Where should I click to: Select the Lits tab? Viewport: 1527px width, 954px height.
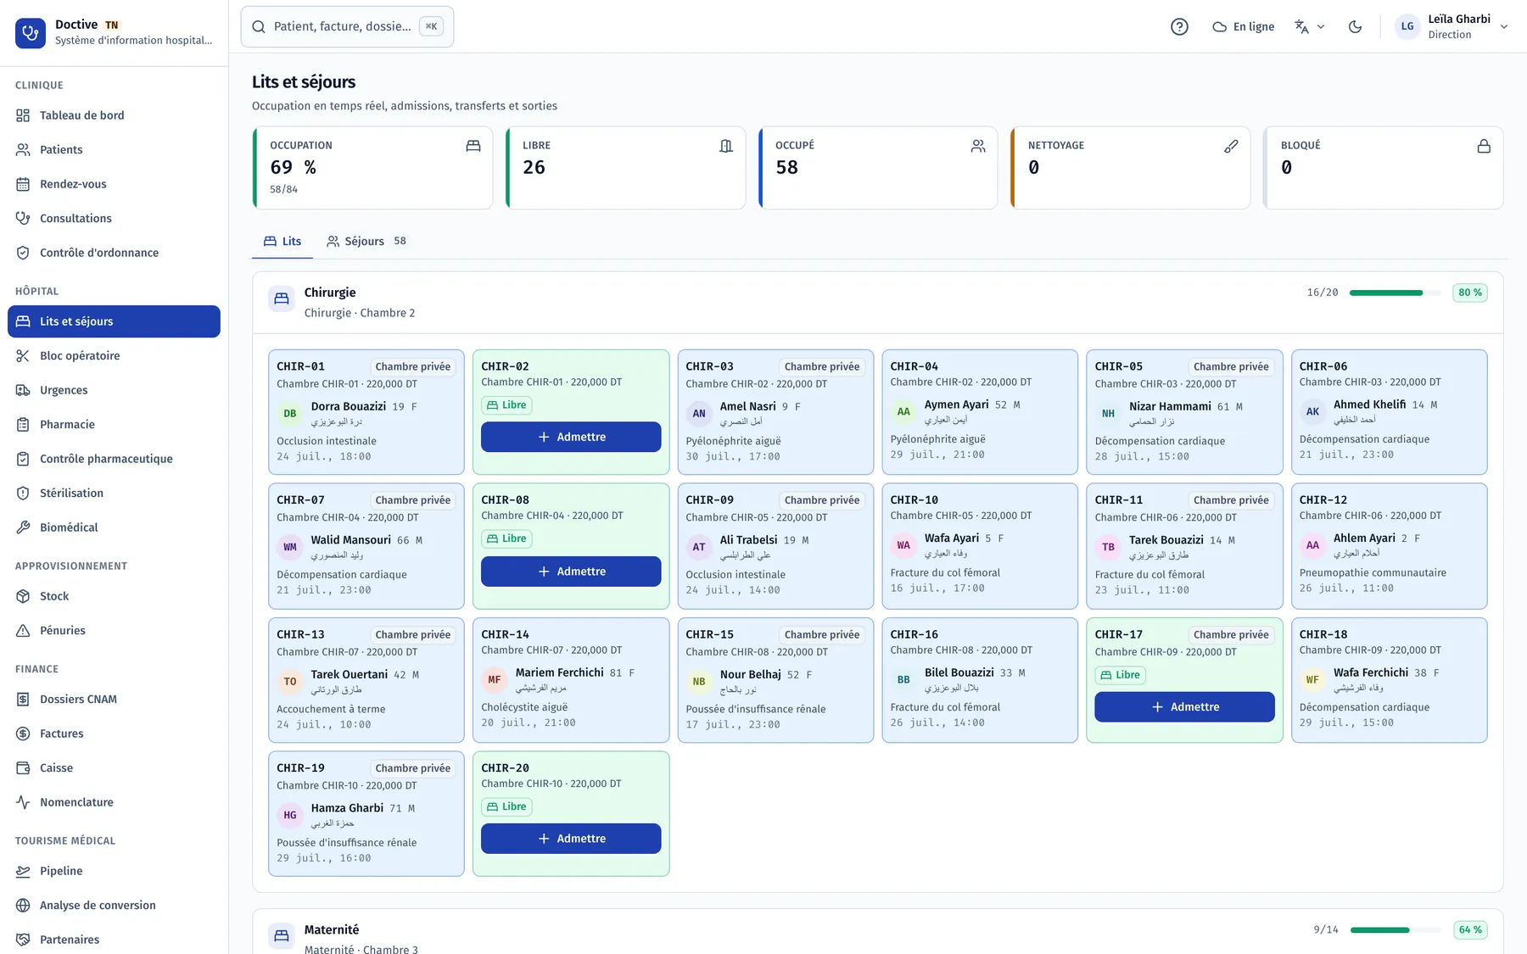pyautogui.click(x=282, y=241)
